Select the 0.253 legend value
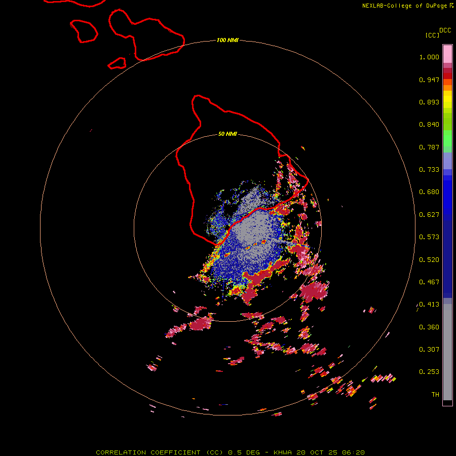Screen dimensions: 456x456 click(x=429, y=372)
